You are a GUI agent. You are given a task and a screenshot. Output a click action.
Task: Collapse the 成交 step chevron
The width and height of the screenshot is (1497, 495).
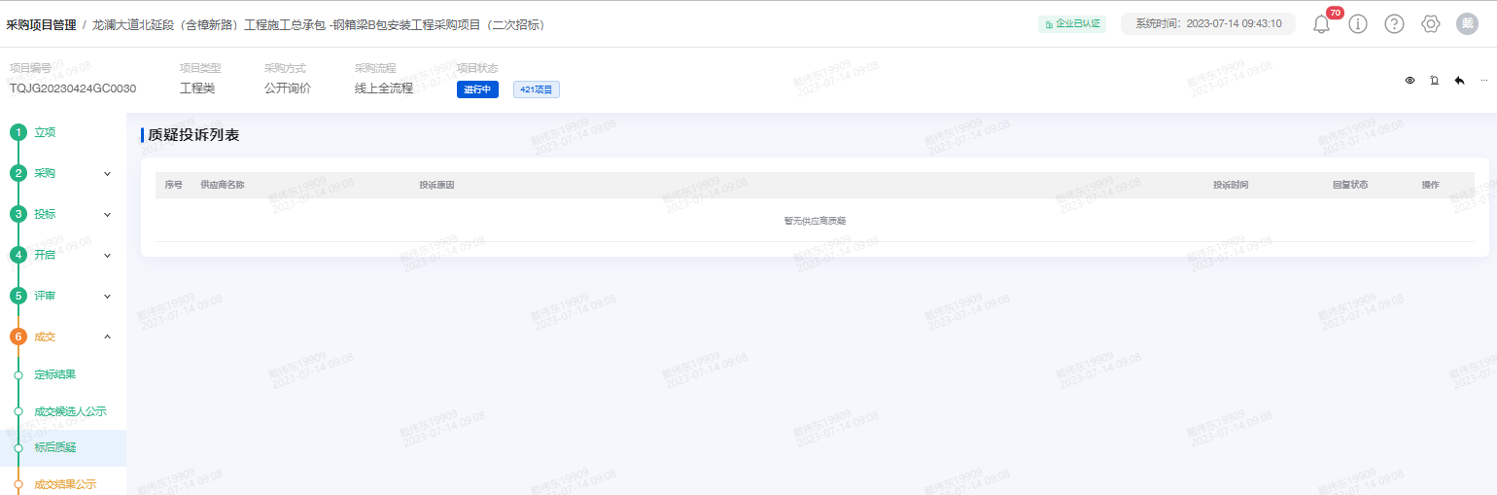(x=107, y=336)
